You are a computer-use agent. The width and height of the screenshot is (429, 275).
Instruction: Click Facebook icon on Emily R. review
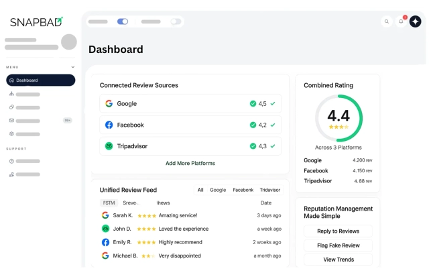pyautogui.click(x=105, y=242)
